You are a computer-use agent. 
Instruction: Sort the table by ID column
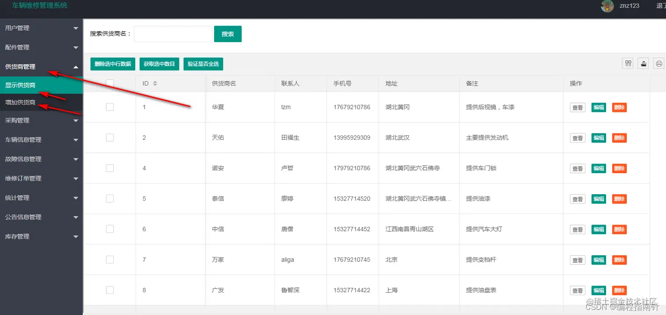pyautogui.click(x=155, y=83)
